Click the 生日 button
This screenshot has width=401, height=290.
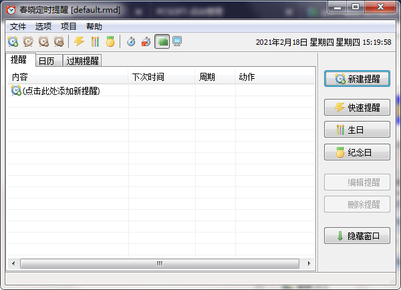pyautogui.click(x=357, y=130)
